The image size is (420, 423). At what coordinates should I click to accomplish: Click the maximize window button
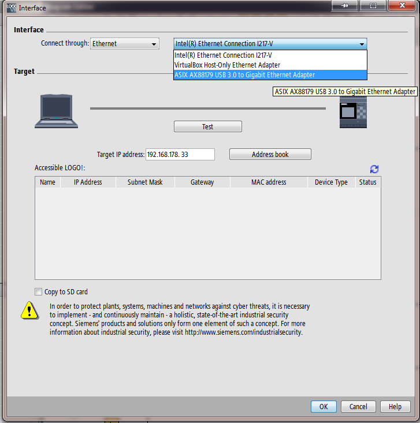(373, 5)
